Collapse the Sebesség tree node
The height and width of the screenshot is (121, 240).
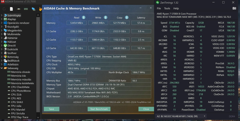click(x=2, y=68)
